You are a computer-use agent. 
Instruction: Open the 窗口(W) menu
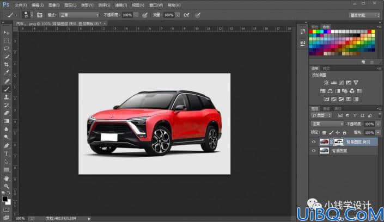coord(156,5)
